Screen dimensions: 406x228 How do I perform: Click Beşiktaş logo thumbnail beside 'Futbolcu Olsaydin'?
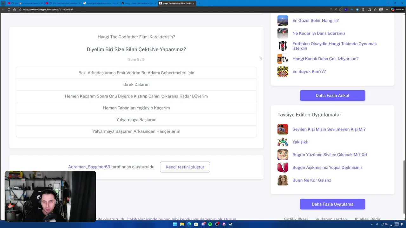coord(283,46)
